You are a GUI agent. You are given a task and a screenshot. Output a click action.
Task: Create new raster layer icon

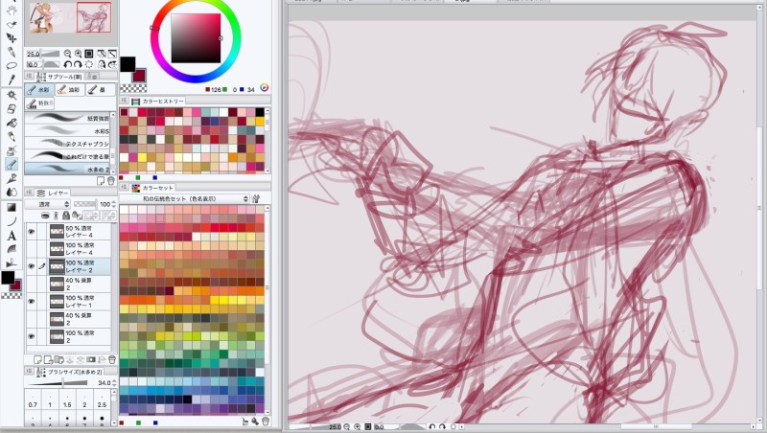[x=37, y=359]
